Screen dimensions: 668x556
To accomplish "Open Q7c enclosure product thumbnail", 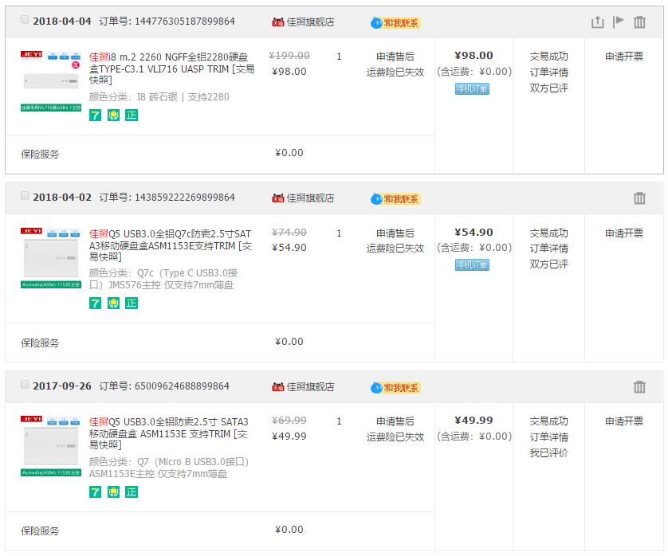I will click(51, 258).
